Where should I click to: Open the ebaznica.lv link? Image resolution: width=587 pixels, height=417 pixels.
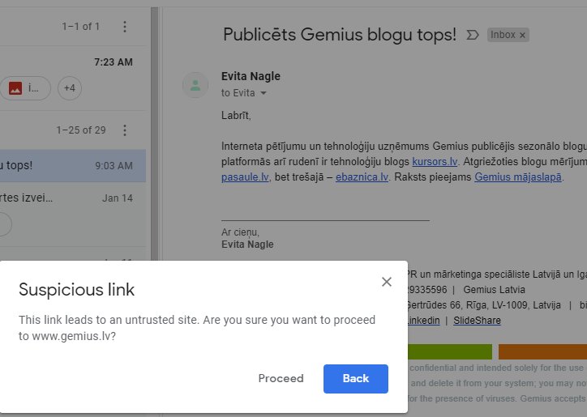[362, 177]
